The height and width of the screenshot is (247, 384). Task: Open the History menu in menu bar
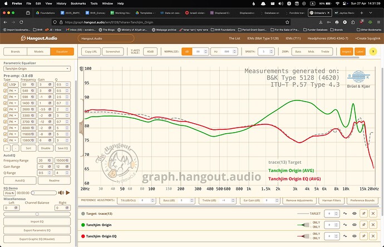[x=61, y=3]
